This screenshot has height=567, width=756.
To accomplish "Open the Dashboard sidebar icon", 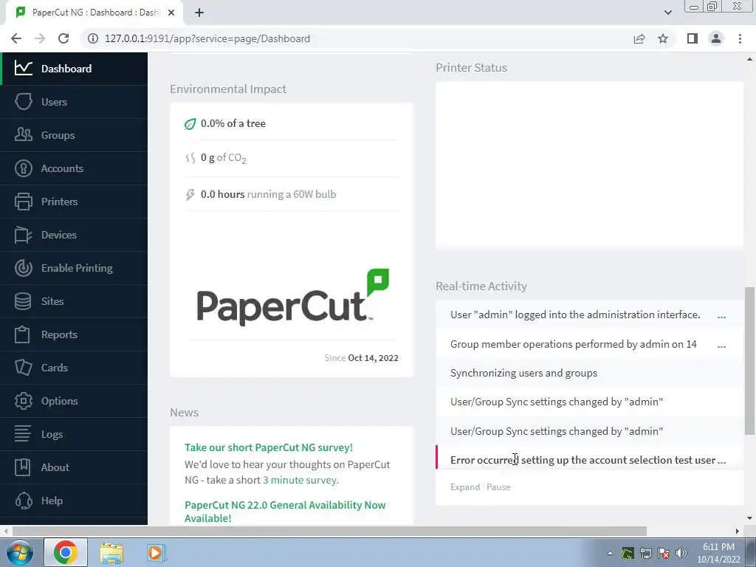I will click(x=23, y=69).
